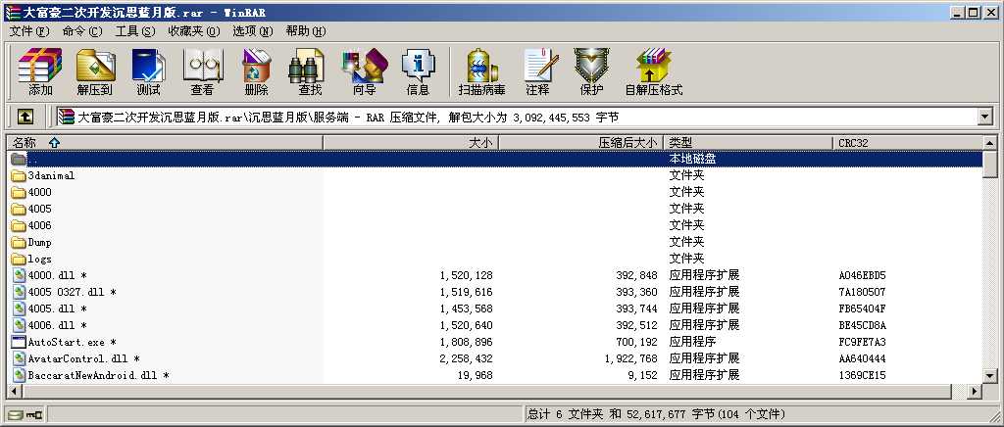Open the 帮助(H) menu

306,30
